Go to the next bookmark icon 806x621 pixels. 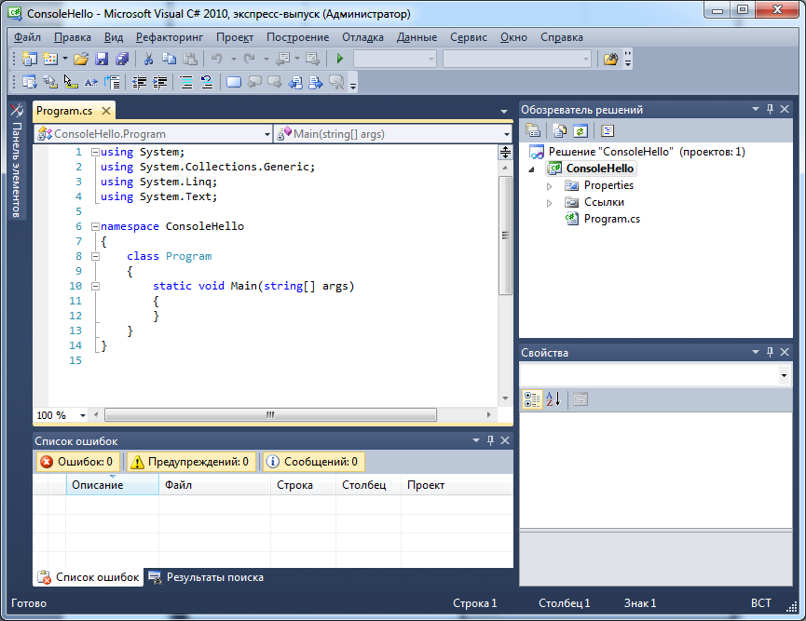coord(275,82)
